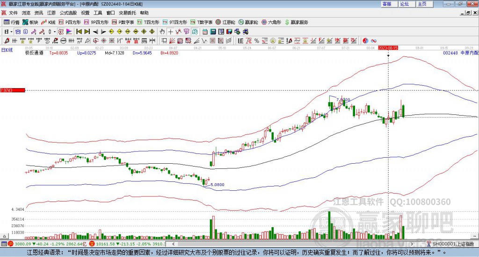Open the 资讯 menu
The image size is (479, 257).
click(x=39, y=13)
